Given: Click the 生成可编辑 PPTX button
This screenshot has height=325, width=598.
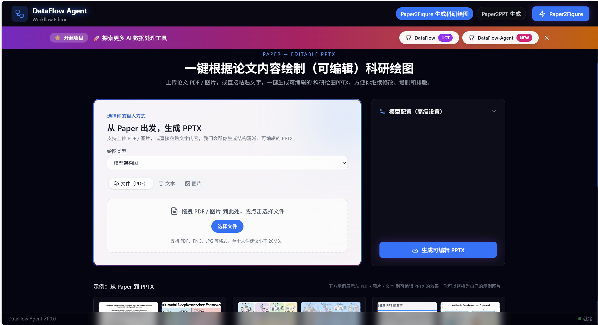Looking at the screenshot, I should tap(438, 250).
